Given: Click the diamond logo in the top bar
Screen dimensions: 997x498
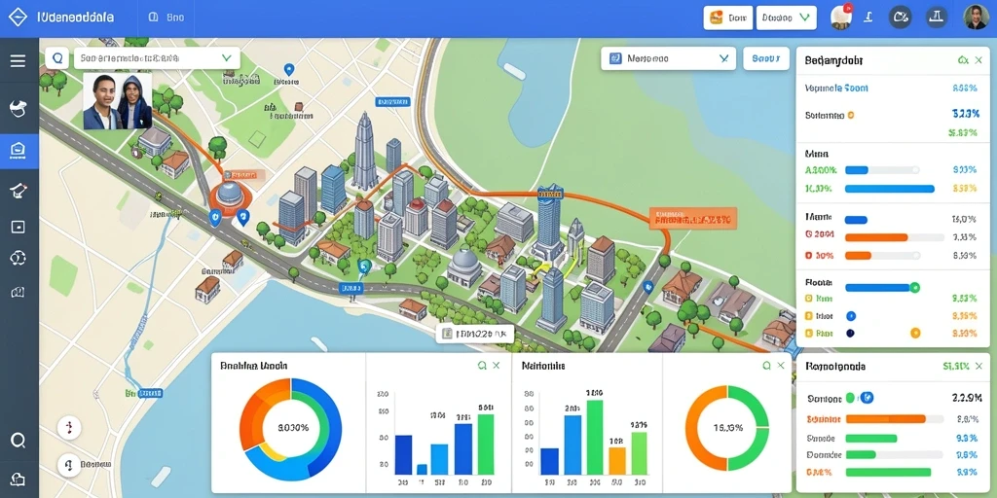Looking at the screenshot, I should 18,18.
